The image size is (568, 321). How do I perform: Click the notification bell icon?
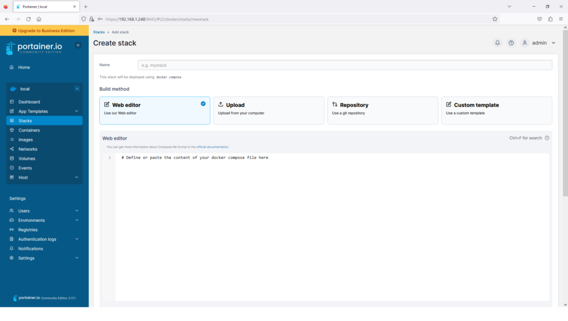click(498, 43)
